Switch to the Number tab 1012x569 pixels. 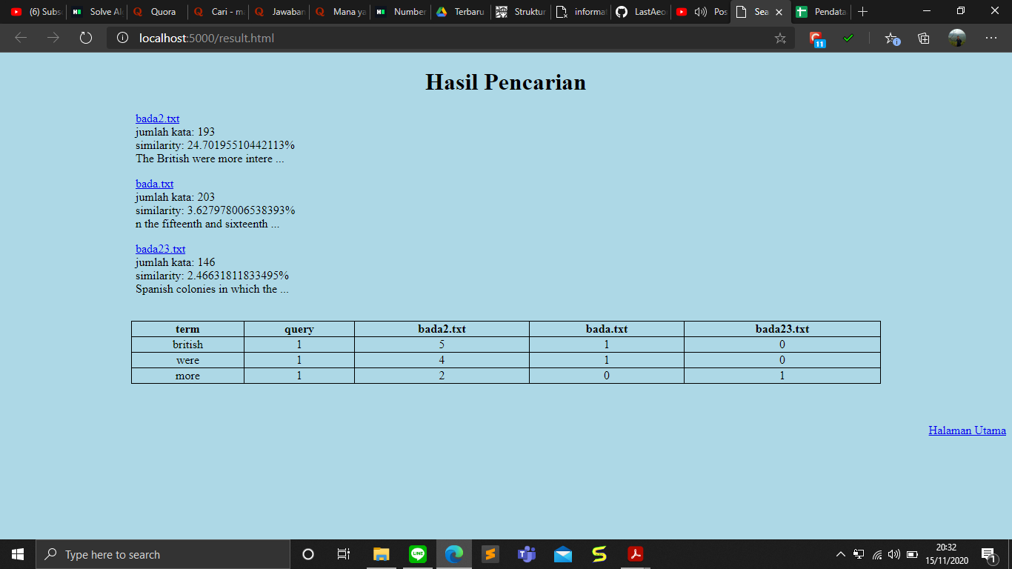[x=400, y=12]
